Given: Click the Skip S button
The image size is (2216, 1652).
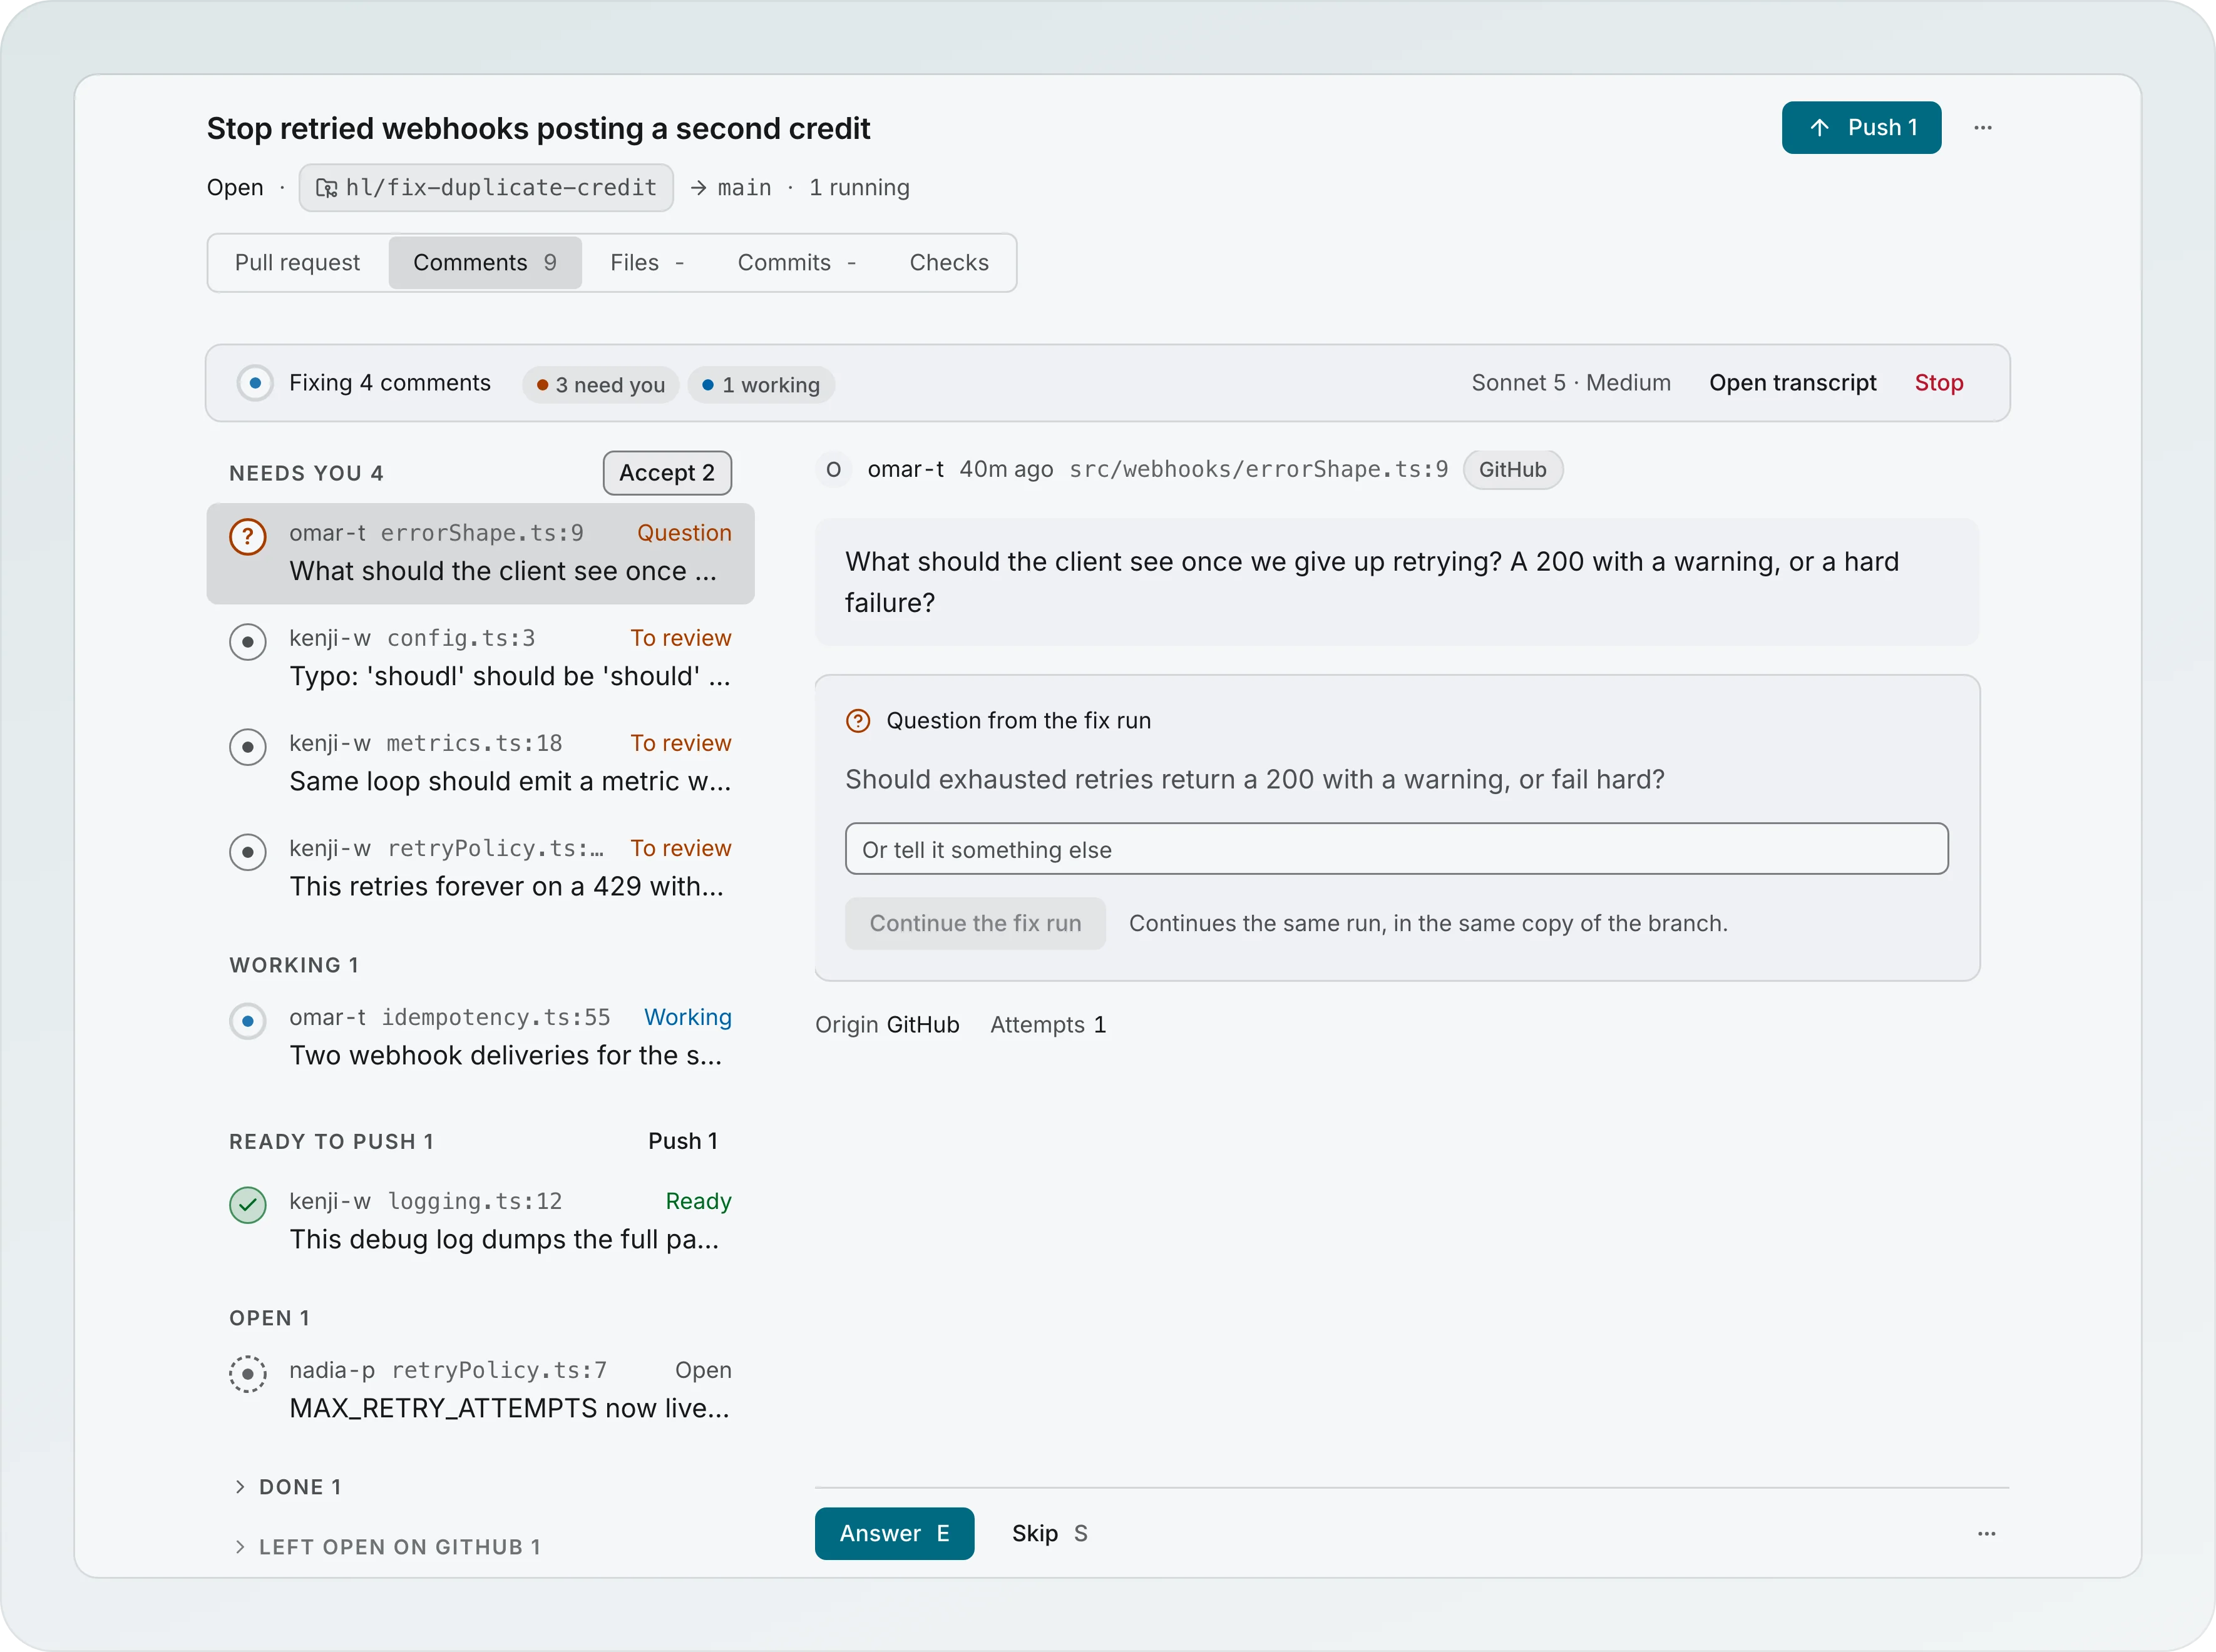Looking at the screenshot, I should pyautogui.click(x=1050, y=1534).
